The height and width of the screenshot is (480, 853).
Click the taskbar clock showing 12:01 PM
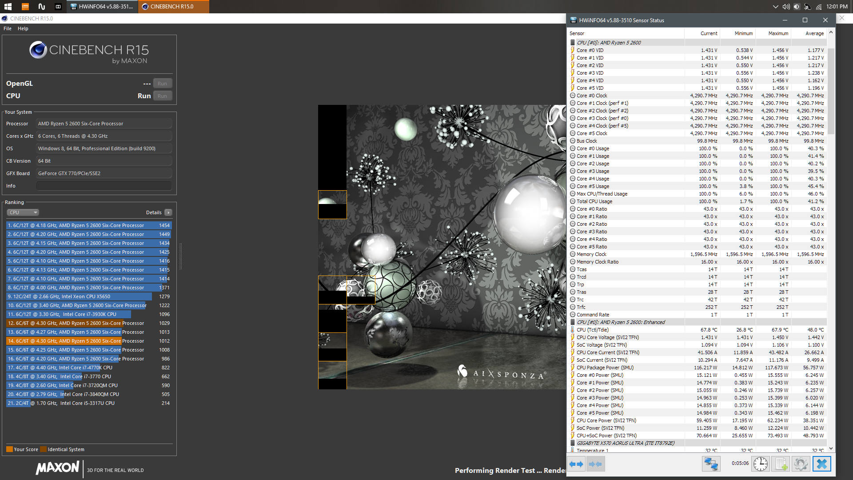point(837,7)
